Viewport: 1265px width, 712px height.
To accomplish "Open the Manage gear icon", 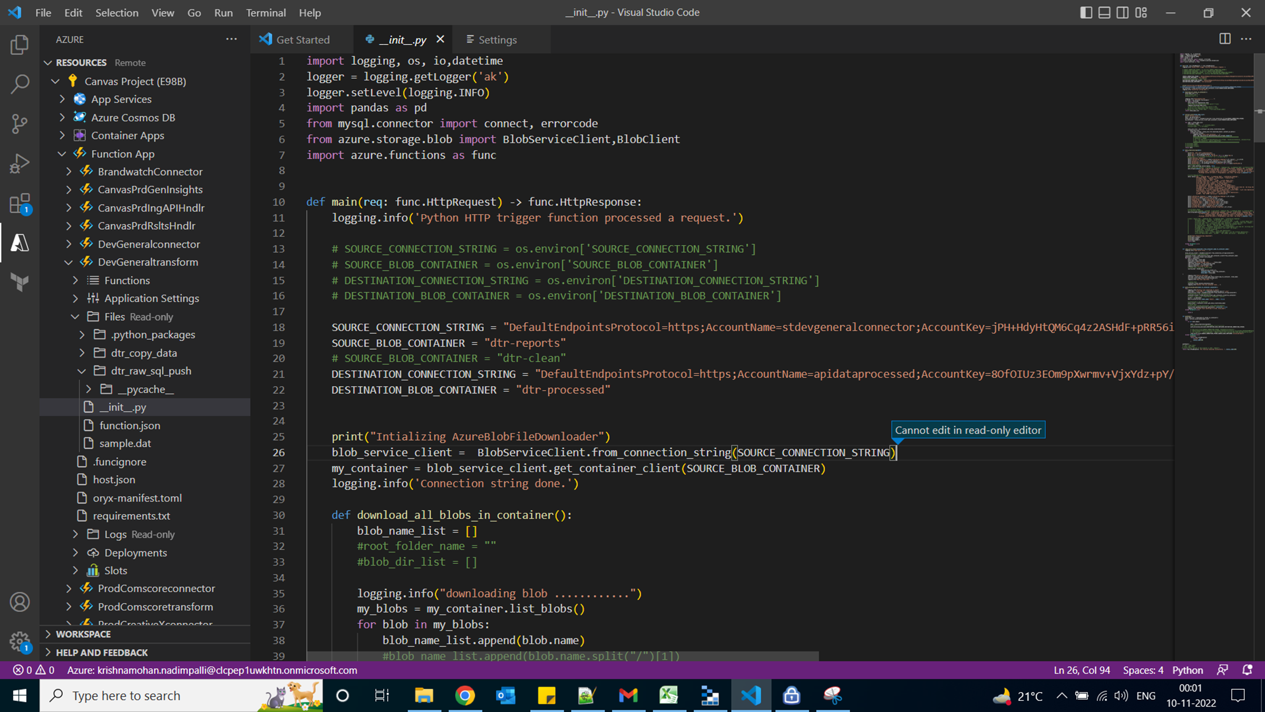I will pos(20,642).
